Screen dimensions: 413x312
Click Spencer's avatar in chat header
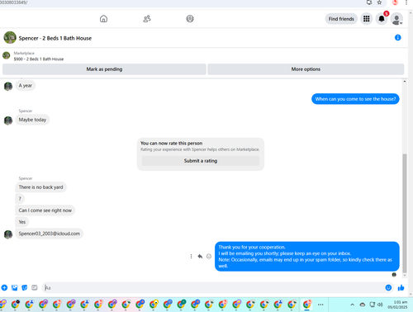(x=10, y=38)
